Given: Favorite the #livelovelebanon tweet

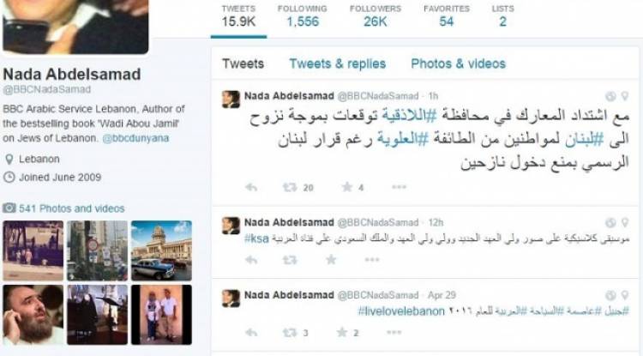Looking at the screenshot, I should point(342,333).
